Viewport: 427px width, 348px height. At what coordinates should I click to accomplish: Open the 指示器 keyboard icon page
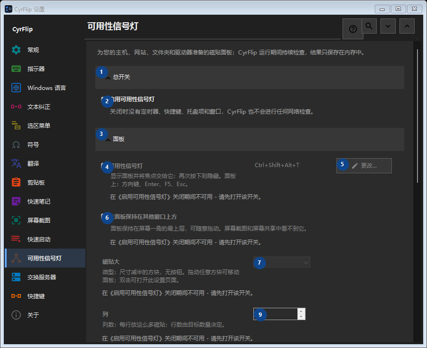click(x=16, y=69)
